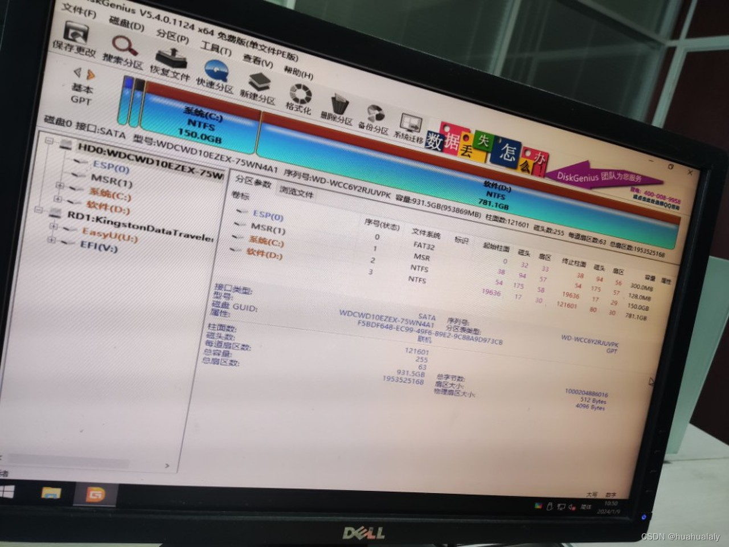Select EasyU(U:) in the disk tree
The width and height of the screenshot is (729, 547).
tap(110, 234)
